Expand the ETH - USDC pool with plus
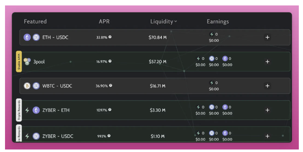Screen dimensions: 303x152 coord(267,37)
